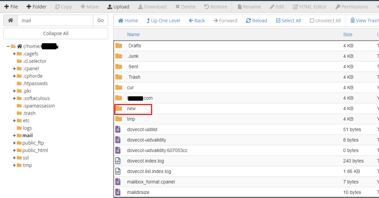This screenshot has width=379, height=198.
Task: Click the Restore toolbar button
Action: tap(216, 7)
